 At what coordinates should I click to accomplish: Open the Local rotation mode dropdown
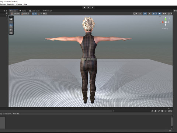25,14
